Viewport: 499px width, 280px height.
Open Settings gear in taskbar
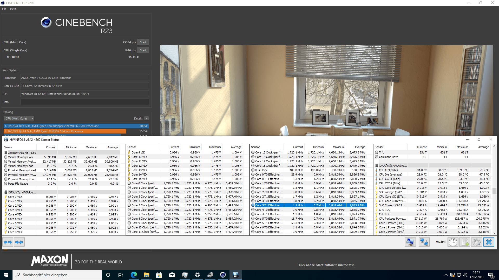(x=197, y=275)
